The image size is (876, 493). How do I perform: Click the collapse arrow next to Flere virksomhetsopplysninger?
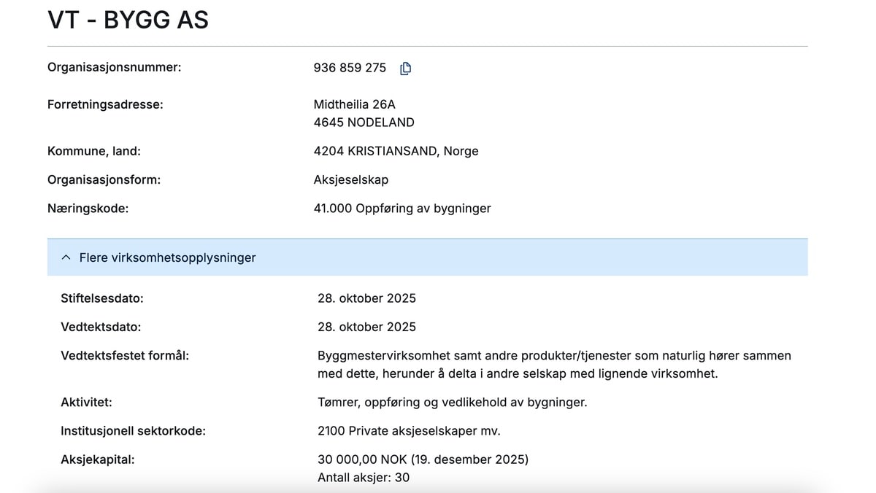pyautogui.click(x=65, y=257)
